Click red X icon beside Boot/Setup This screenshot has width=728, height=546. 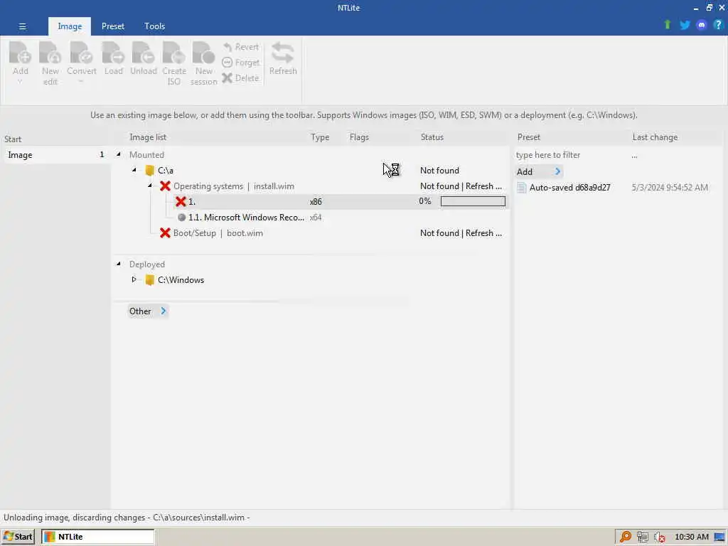pos(165,233)
